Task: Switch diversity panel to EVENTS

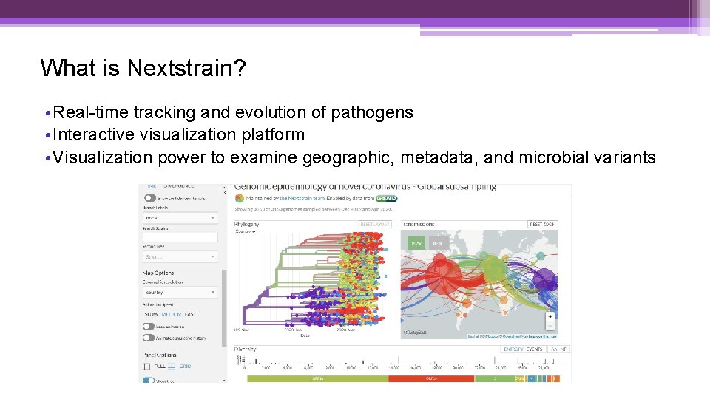Action: click(x=534, y=349)
